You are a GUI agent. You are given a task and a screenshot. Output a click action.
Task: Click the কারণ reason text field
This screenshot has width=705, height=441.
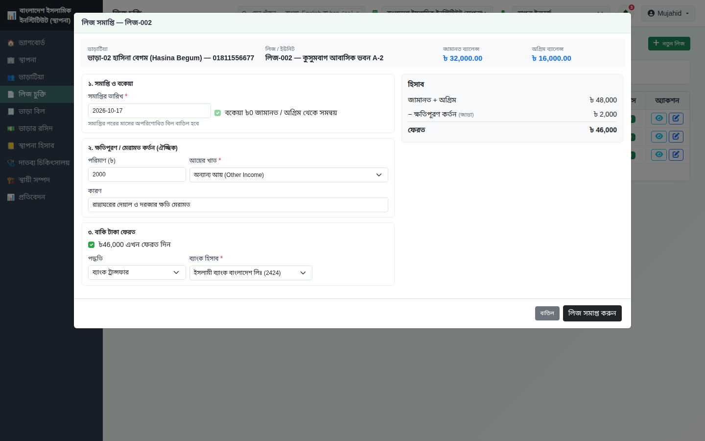pos(238,205)
